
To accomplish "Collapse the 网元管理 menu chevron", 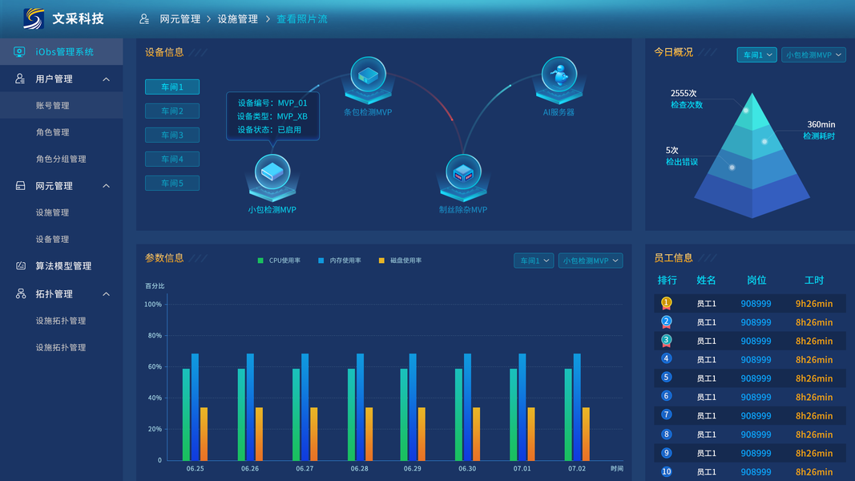I will [107, 186].
